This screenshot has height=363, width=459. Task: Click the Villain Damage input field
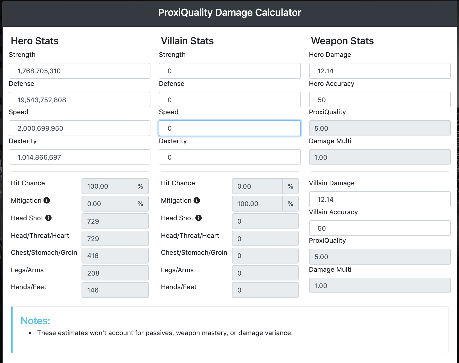380,200
